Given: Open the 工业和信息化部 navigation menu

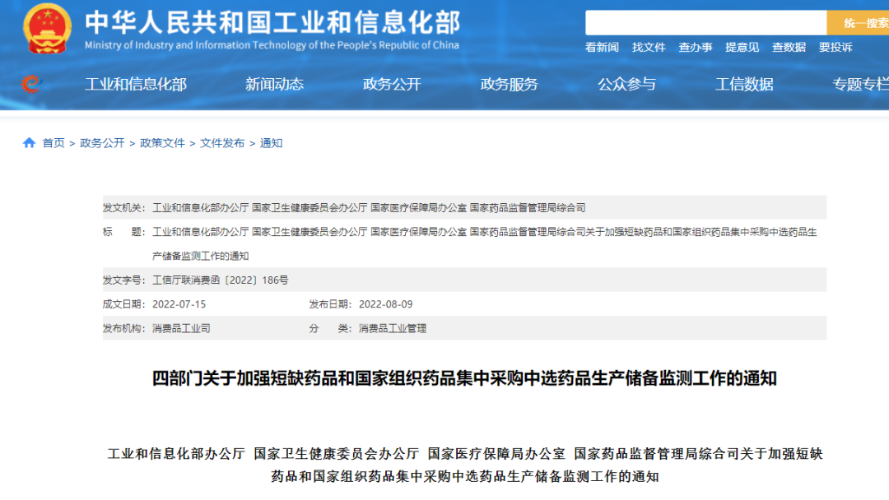Looking at the screenshot, I should point(136,84).
